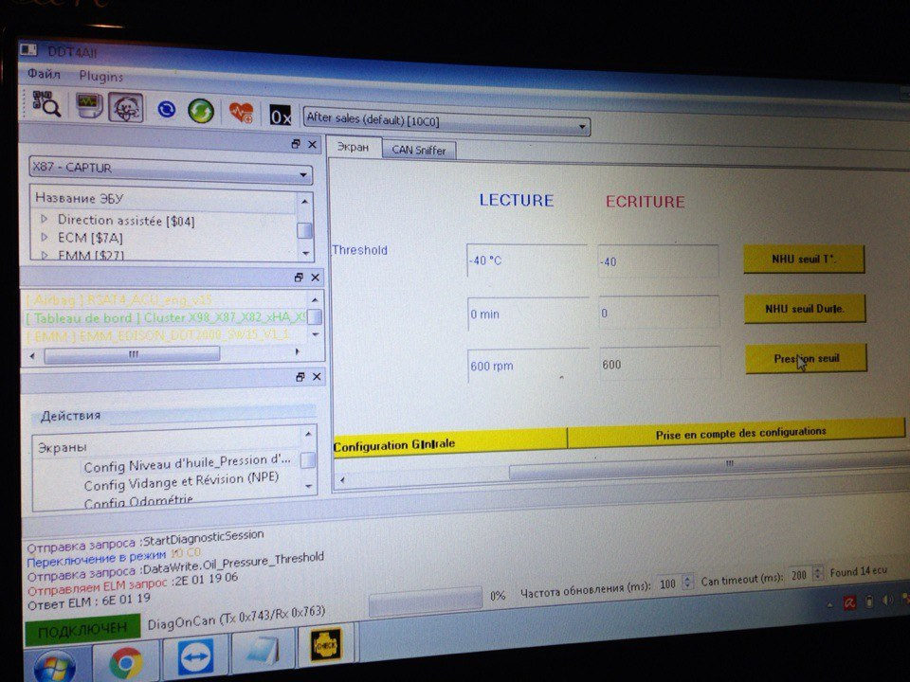Click the ECU list horizontal scrollbar
The image size is (910, 682).
tap(133, 354)
